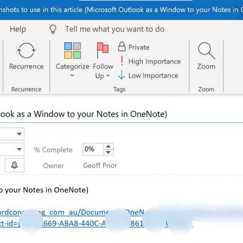Set High Importance with exclamation icon
The width and height of the screenshot is (243, 243).
point(122,61)
